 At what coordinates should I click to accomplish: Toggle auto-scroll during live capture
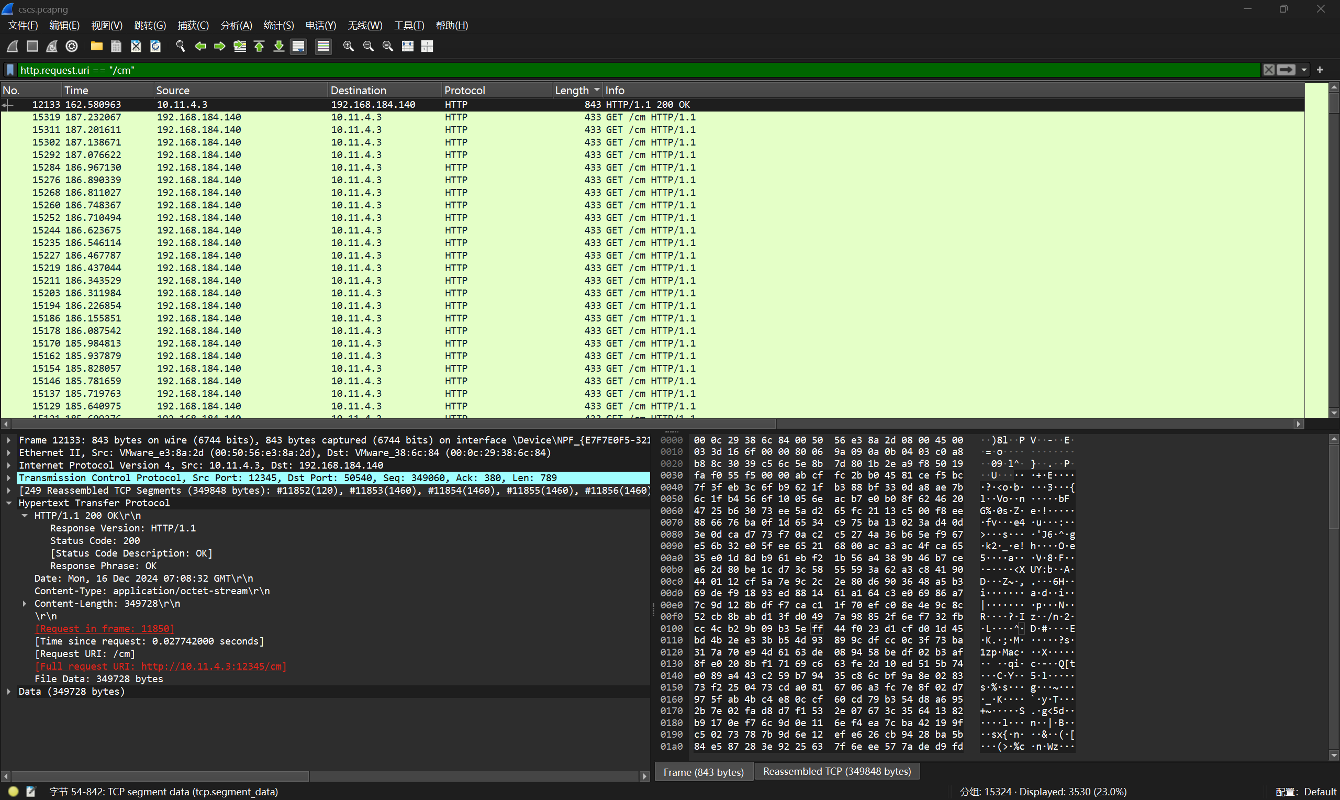(298, 47)
